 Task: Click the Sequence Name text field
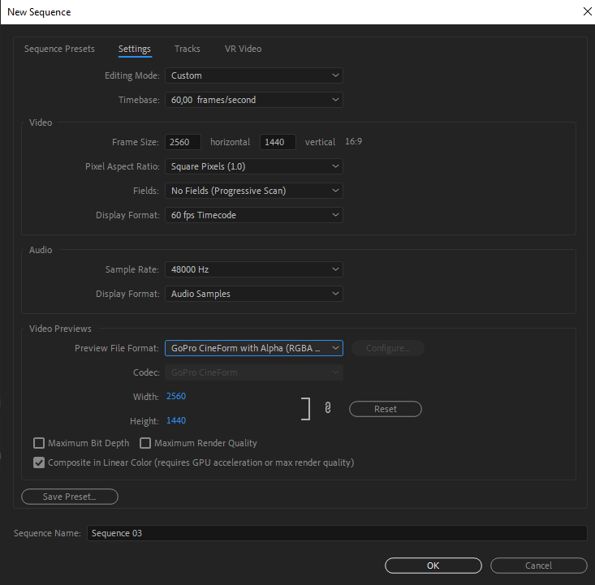point(336,533)
